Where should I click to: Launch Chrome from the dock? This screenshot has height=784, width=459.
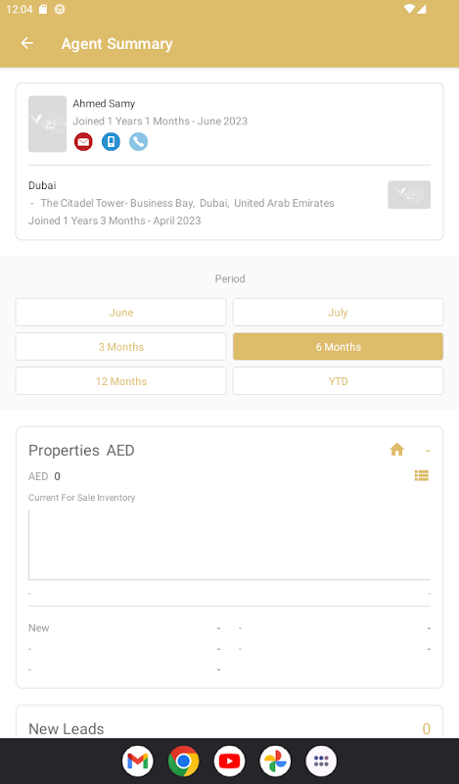click(184, 761)
